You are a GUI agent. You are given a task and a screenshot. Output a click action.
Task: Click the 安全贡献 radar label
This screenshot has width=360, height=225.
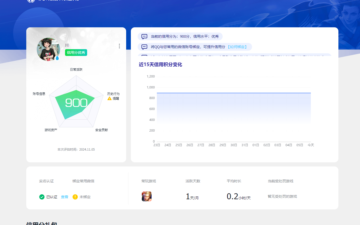pyautogui.click(x=101, y=130)
